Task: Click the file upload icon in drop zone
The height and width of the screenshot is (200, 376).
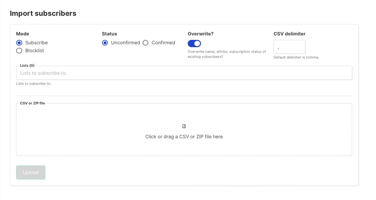Action: 184,126
